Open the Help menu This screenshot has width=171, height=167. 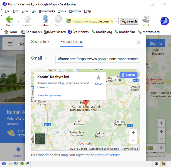pyautogui.click(x=87, y=11)
